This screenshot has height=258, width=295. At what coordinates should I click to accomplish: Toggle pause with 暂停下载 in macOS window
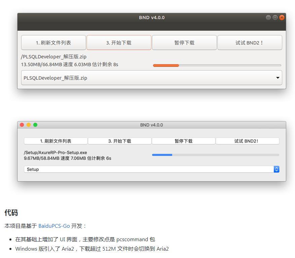tap(183, 141)
